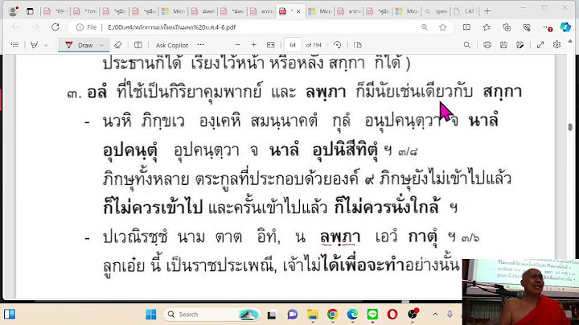Screen dimensions: 579x325
Task: Open the Edge profile avatar
Action: point(14,11)
